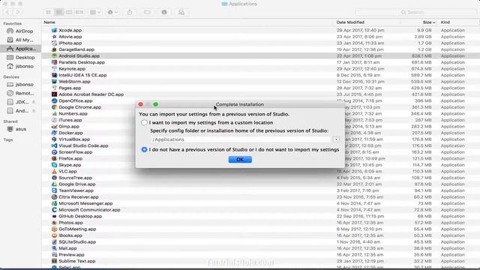The height and width of the screenshot is (270, 480).
Task: Switch Finder to cover flow view
Action: [x=79, y=12]
